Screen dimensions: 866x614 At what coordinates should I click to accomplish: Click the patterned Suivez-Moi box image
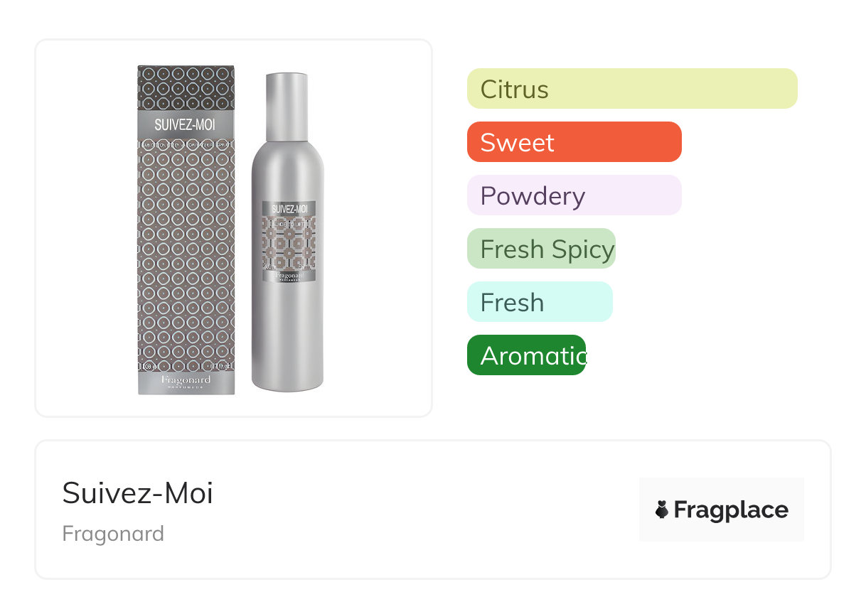point(186,230)
